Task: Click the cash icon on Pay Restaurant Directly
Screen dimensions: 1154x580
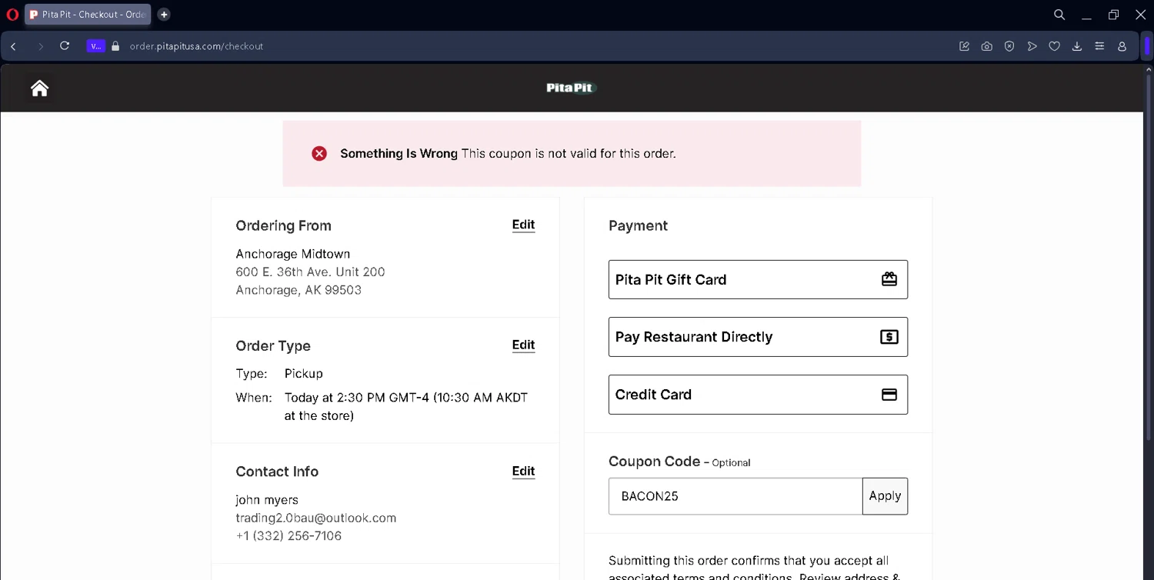Action: (889, 337)
